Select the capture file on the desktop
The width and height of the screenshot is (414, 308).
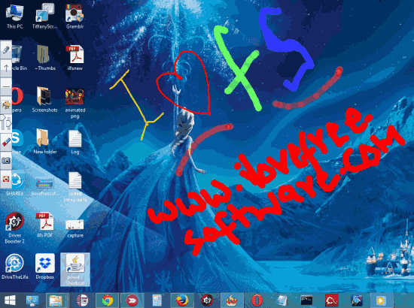(75, 228)
